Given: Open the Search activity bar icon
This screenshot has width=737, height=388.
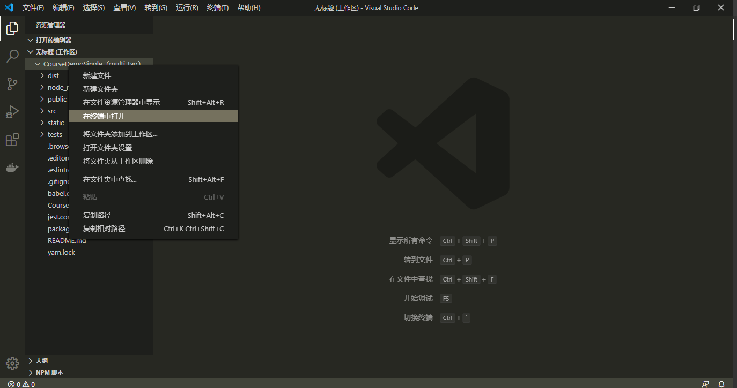Looking at the screenshot, I should click(12, 56).
